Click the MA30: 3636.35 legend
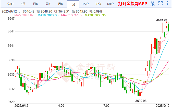This screenshot has width=172, height=107. pyautogui.click(x=95, y=15)
